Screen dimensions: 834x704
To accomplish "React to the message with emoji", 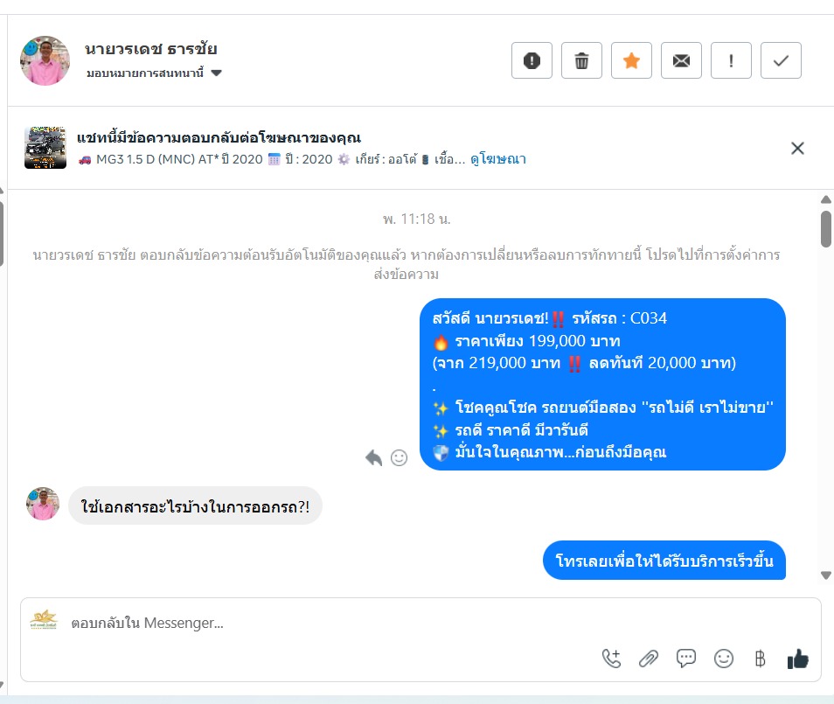I will pos(399,457).
